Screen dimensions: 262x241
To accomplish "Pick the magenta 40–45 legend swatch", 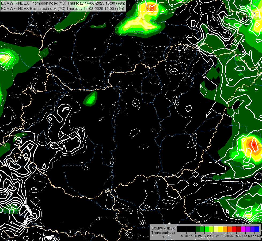I will coord(243,229).
